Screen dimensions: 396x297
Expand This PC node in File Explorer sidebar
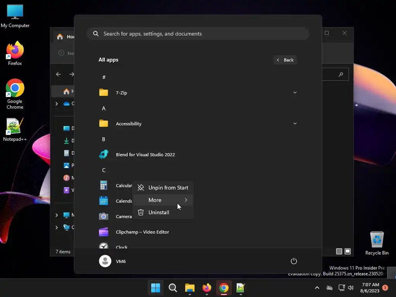[x=56, y=215]
